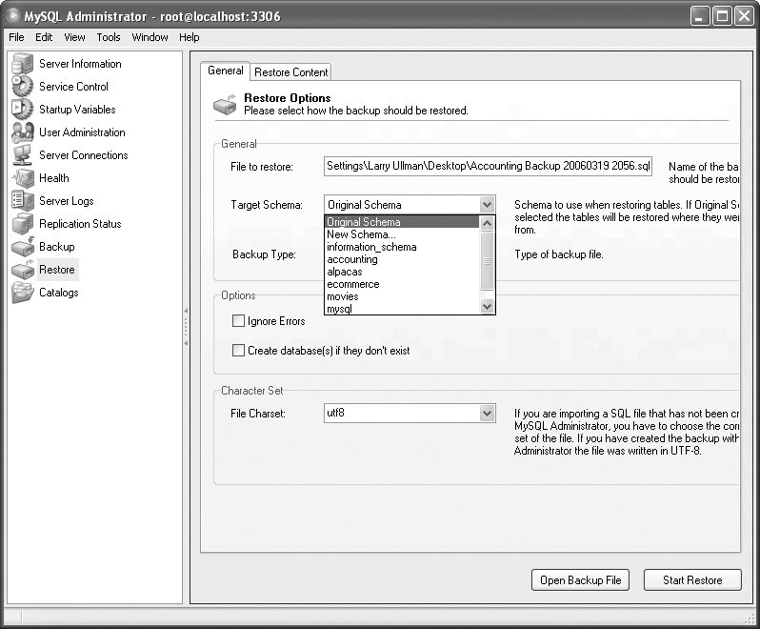The width and height of the screenshot is (760, 629).
Task: Click the Catalogs folder icon
Action: pos(22,293)
